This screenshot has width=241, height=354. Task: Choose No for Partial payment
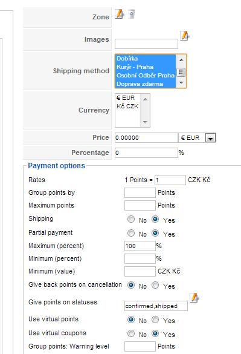tap(131, 233)
